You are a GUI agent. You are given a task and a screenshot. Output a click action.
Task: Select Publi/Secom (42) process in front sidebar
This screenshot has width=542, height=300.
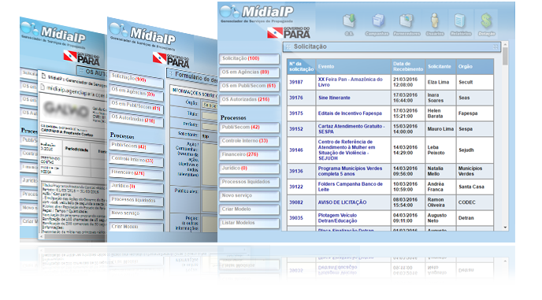pyautogui.click(x=249, y=128)
